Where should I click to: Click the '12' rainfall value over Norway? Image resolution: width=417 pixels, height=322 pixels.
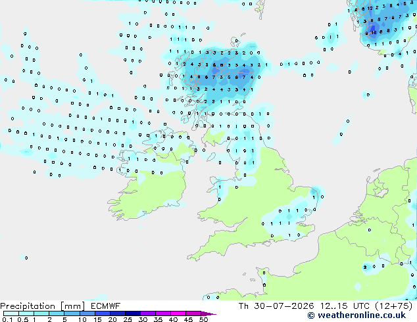(x=370, y=9)
